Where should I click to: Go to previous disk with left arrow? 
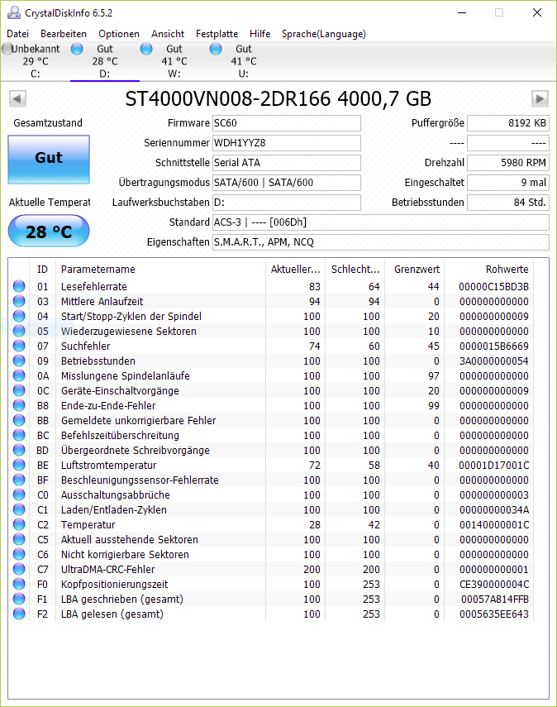tap(17, 98)
